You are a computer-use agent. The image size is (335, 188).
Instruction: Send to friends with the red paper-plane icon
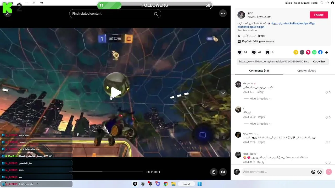coord(308,52)
